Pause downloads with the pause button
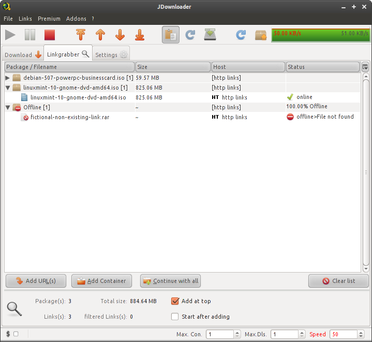Image resolution: width=372 pixels, height=342 pixels. [x=30, y=35]
